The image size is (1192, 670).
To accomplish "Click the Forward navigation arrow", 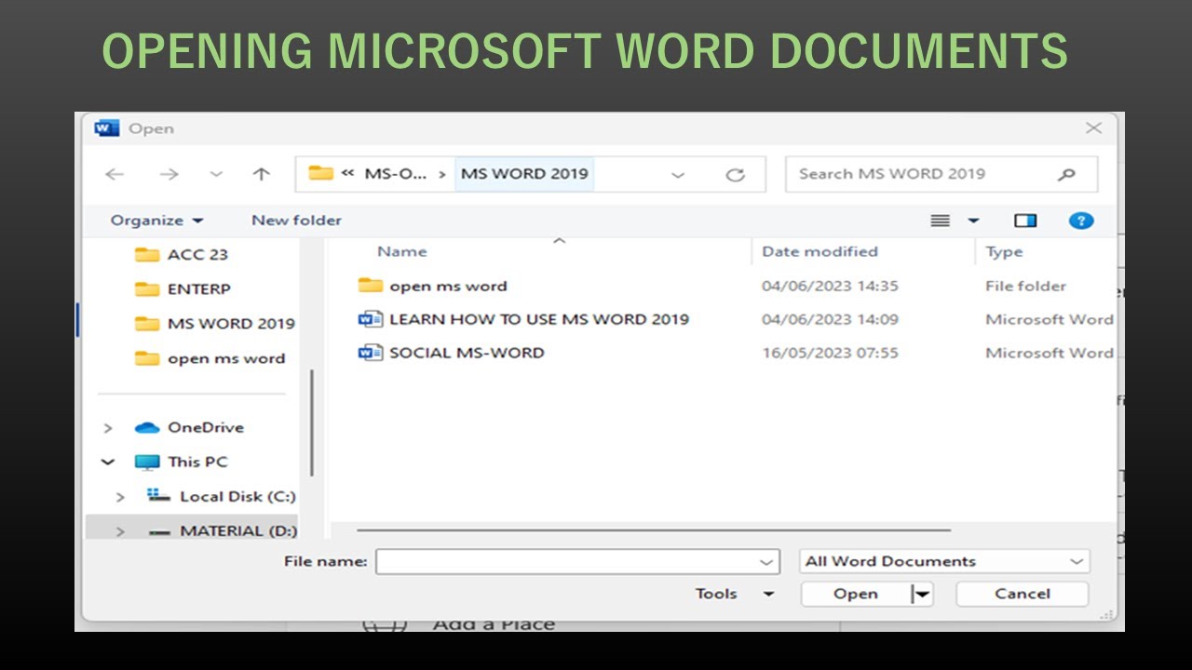I will [x=169, y=174].
